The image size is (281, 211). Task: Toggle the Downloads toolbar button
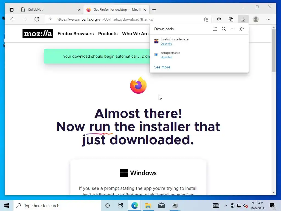click(243, 19)
